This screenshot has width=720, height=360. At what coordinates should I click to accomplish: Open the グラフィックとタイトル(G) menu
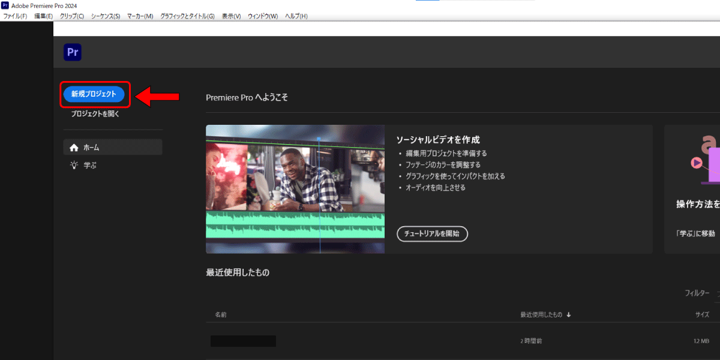(187, 16)
